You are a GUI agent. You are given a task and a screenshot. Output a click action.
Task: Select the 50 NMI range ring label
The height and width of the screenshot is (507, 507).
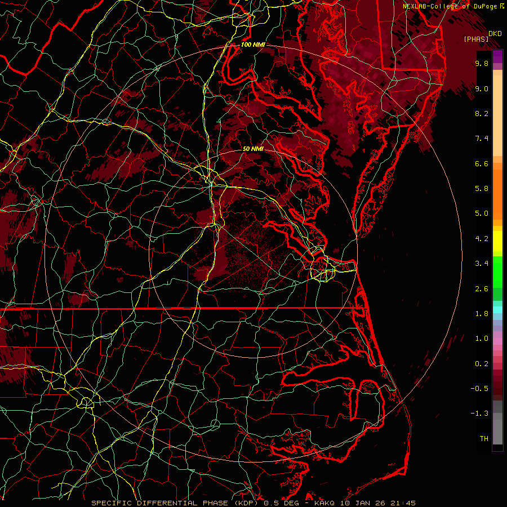(x=253, y=149)
